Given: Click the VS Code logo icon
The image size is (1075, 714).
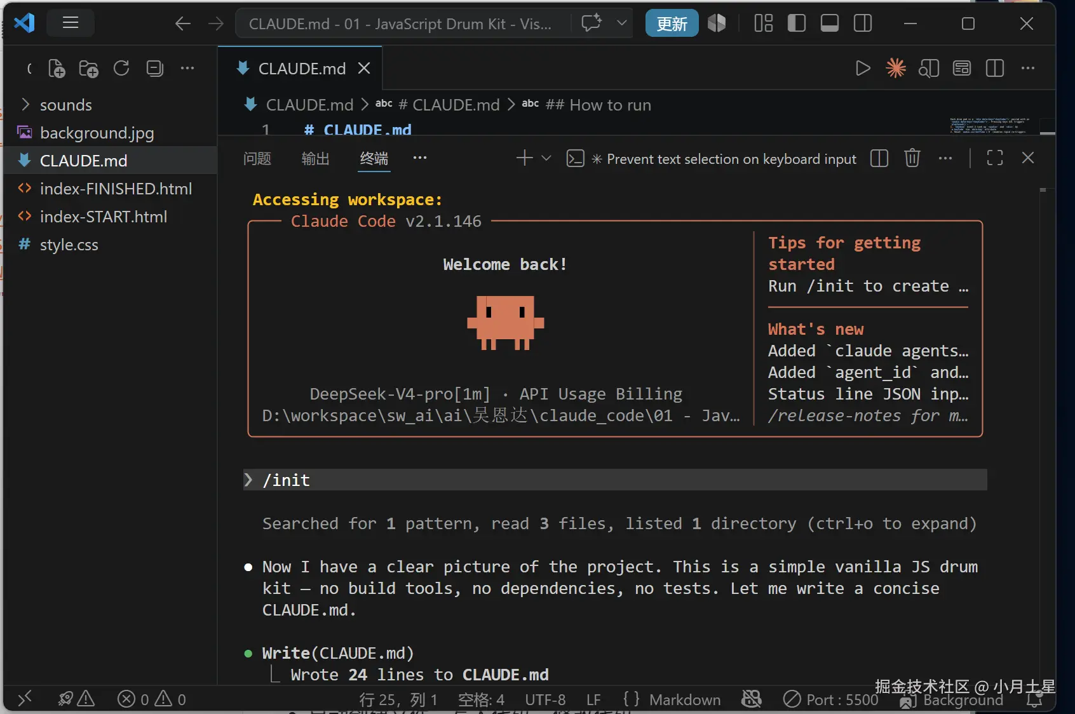Looking at the screenshot, I should (24, 24).
